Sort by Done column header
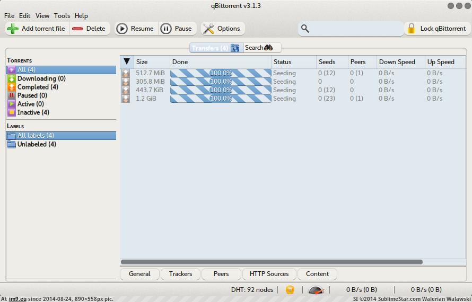The width and height of the screenshot is (472, 302). pos(220,61)
